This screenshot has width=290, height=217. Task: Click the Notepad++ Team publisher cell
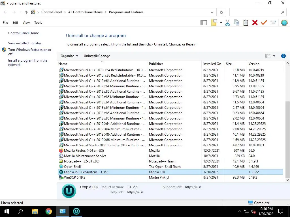162,161
